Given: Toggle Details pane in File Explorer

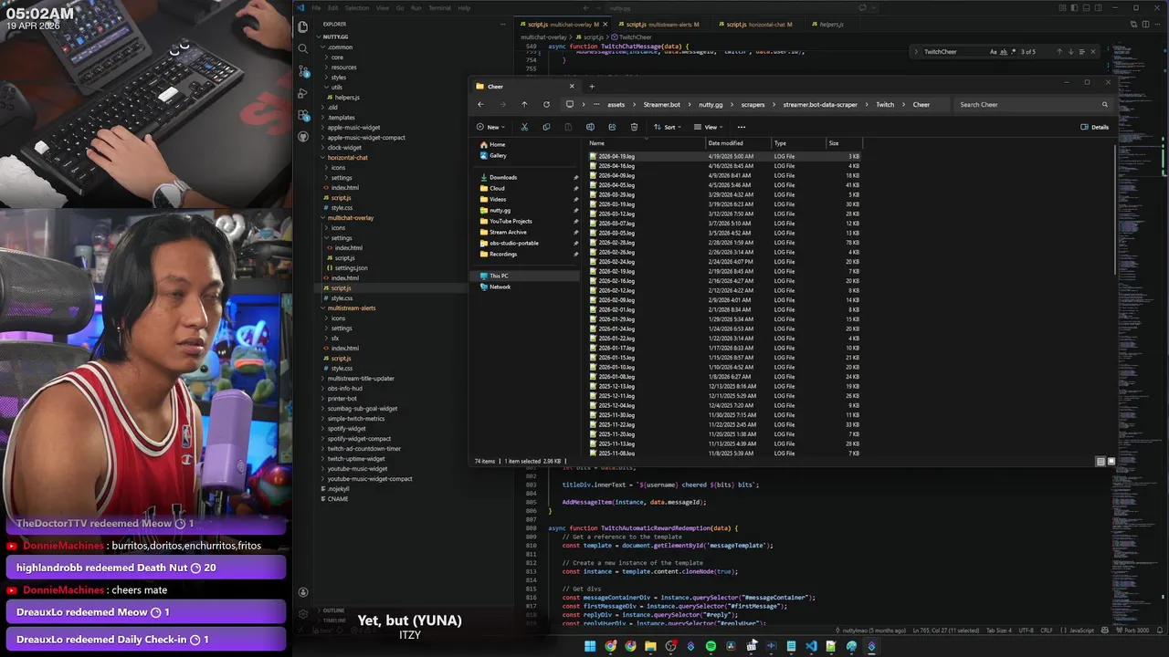Looking at the screenshot, I should [1094, 127].
